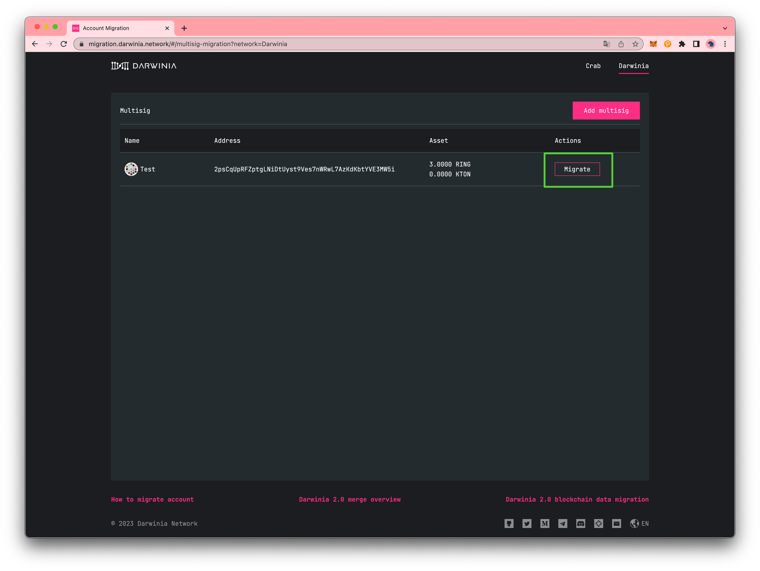Click the Discord footer icon
760x571 pixels.
[581, 524]
